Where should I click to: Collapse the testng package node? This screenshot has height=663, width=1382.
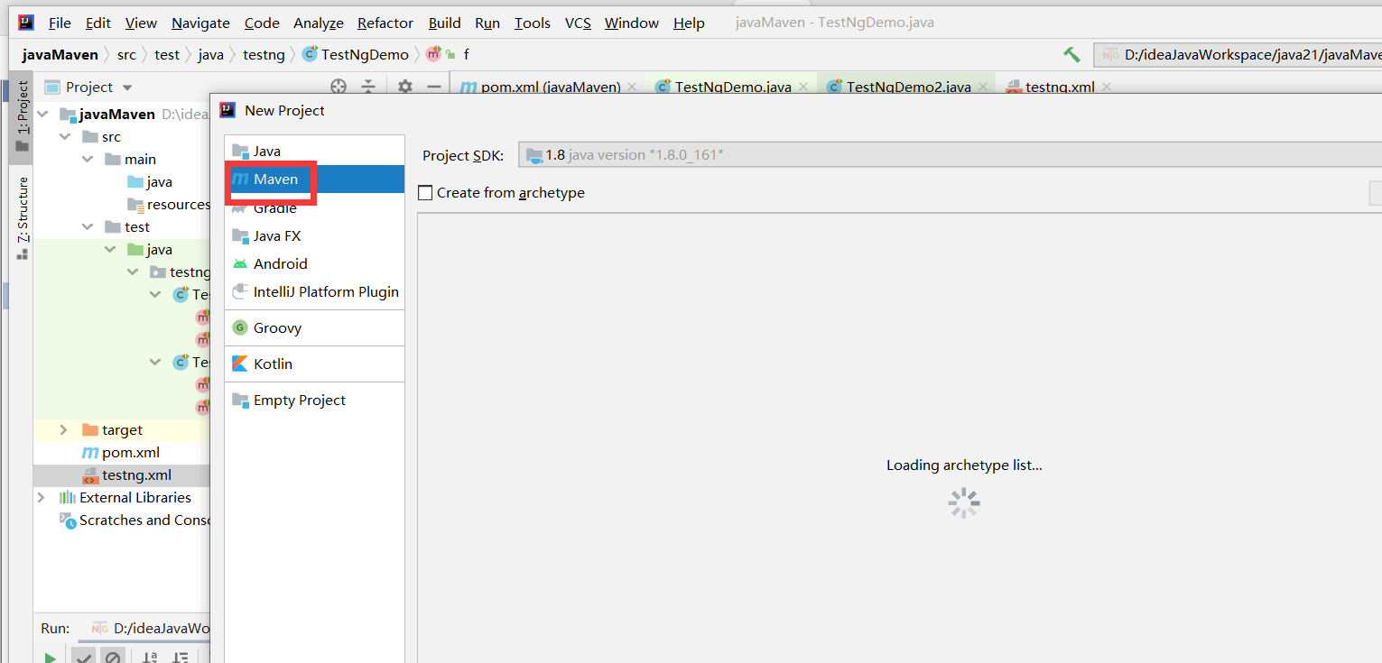(x=133, y=272)
